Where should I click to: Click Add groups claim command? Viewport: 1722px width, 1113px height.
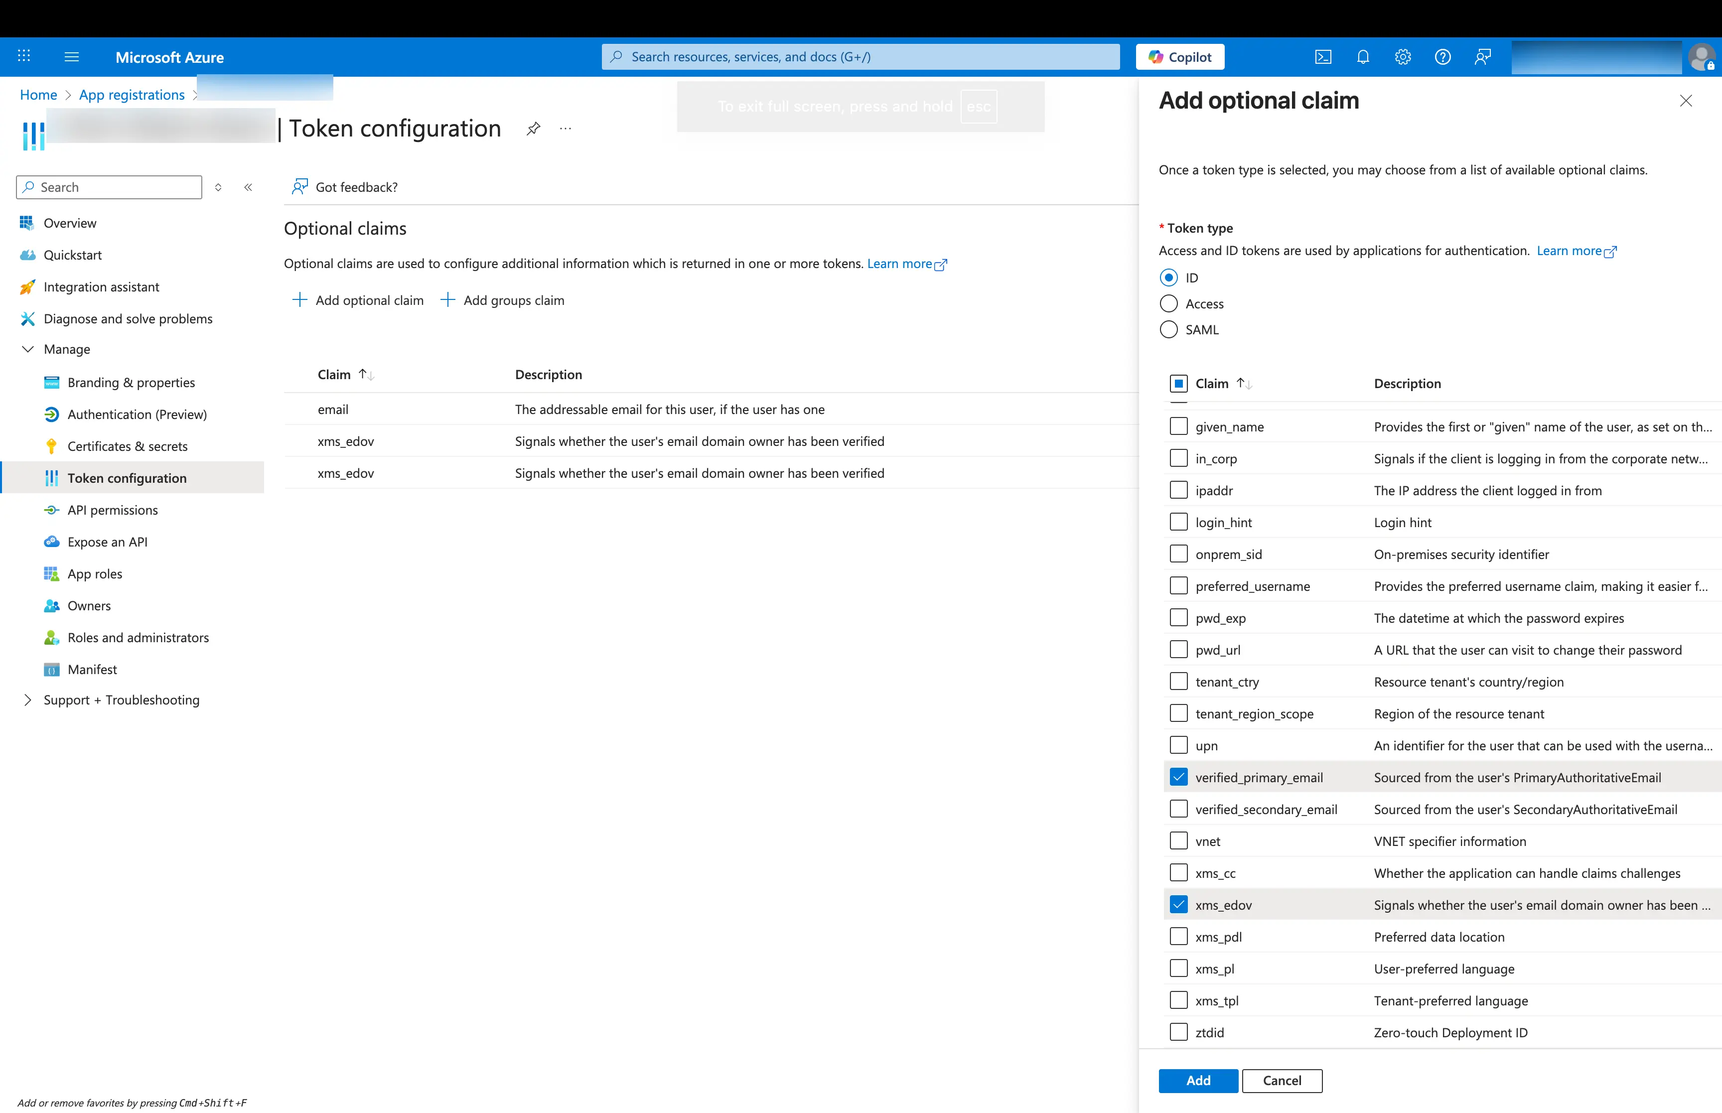502,300
